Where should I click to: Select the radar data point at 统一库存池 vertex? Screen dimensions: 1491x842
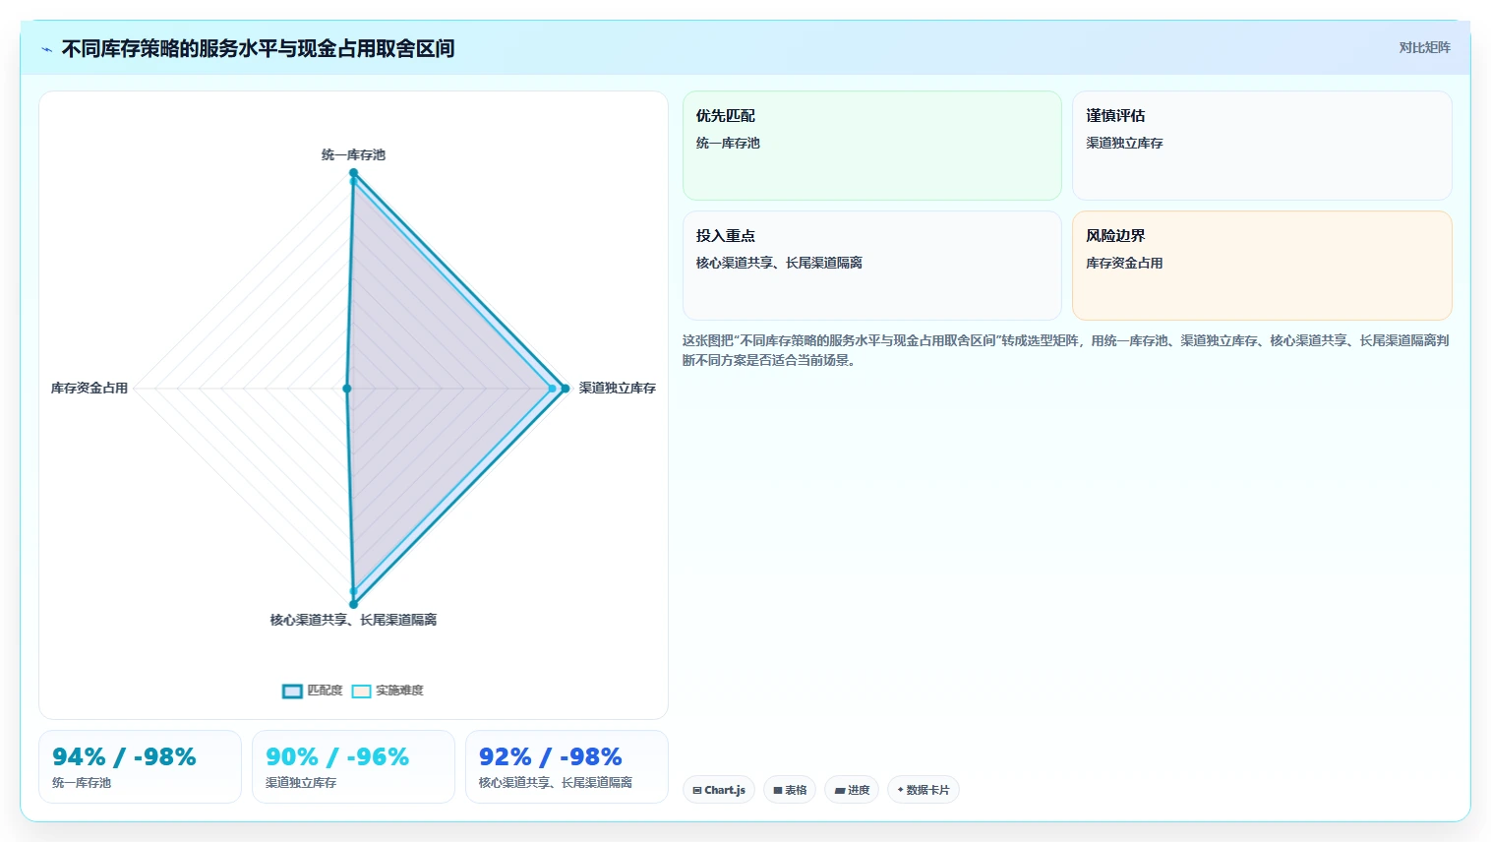coord(353,173)
